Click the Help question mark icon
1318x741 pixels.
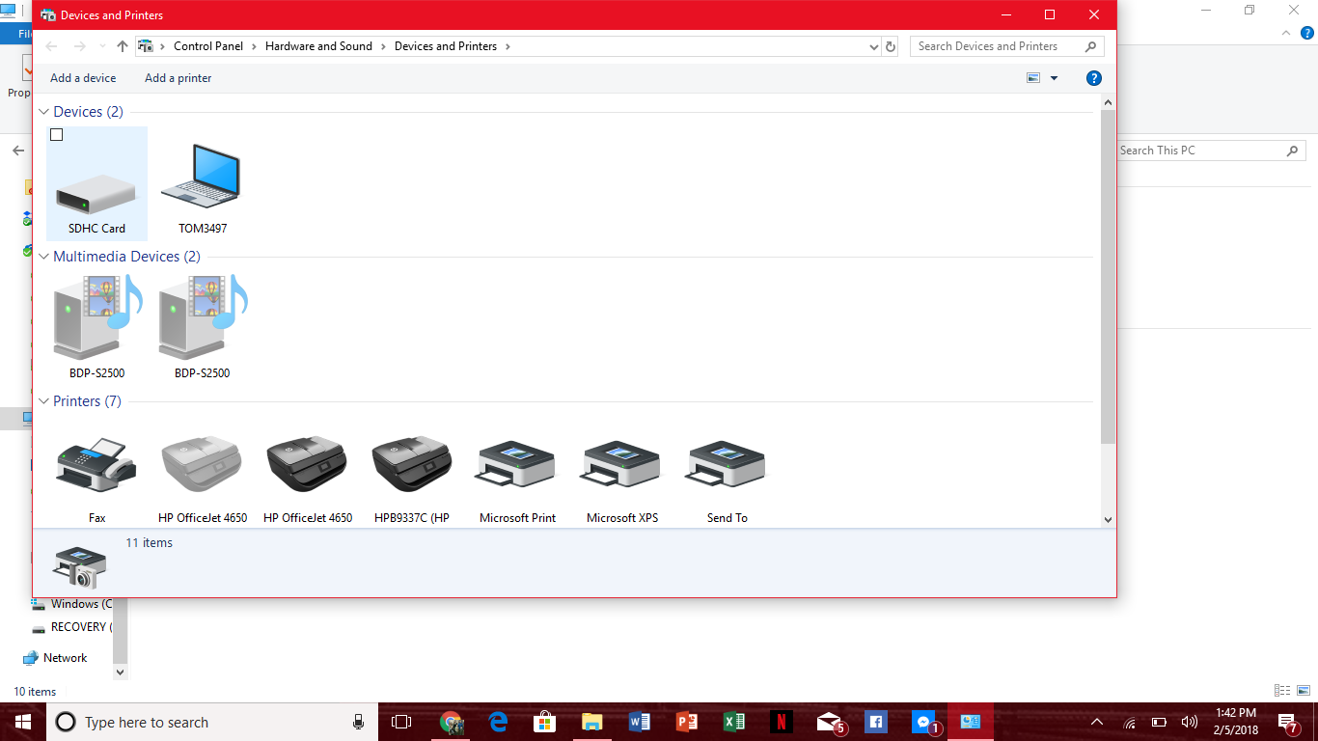pyautogui.click(x=1094, y=78)
